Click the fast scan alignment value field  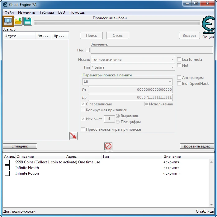click(109, 119)
